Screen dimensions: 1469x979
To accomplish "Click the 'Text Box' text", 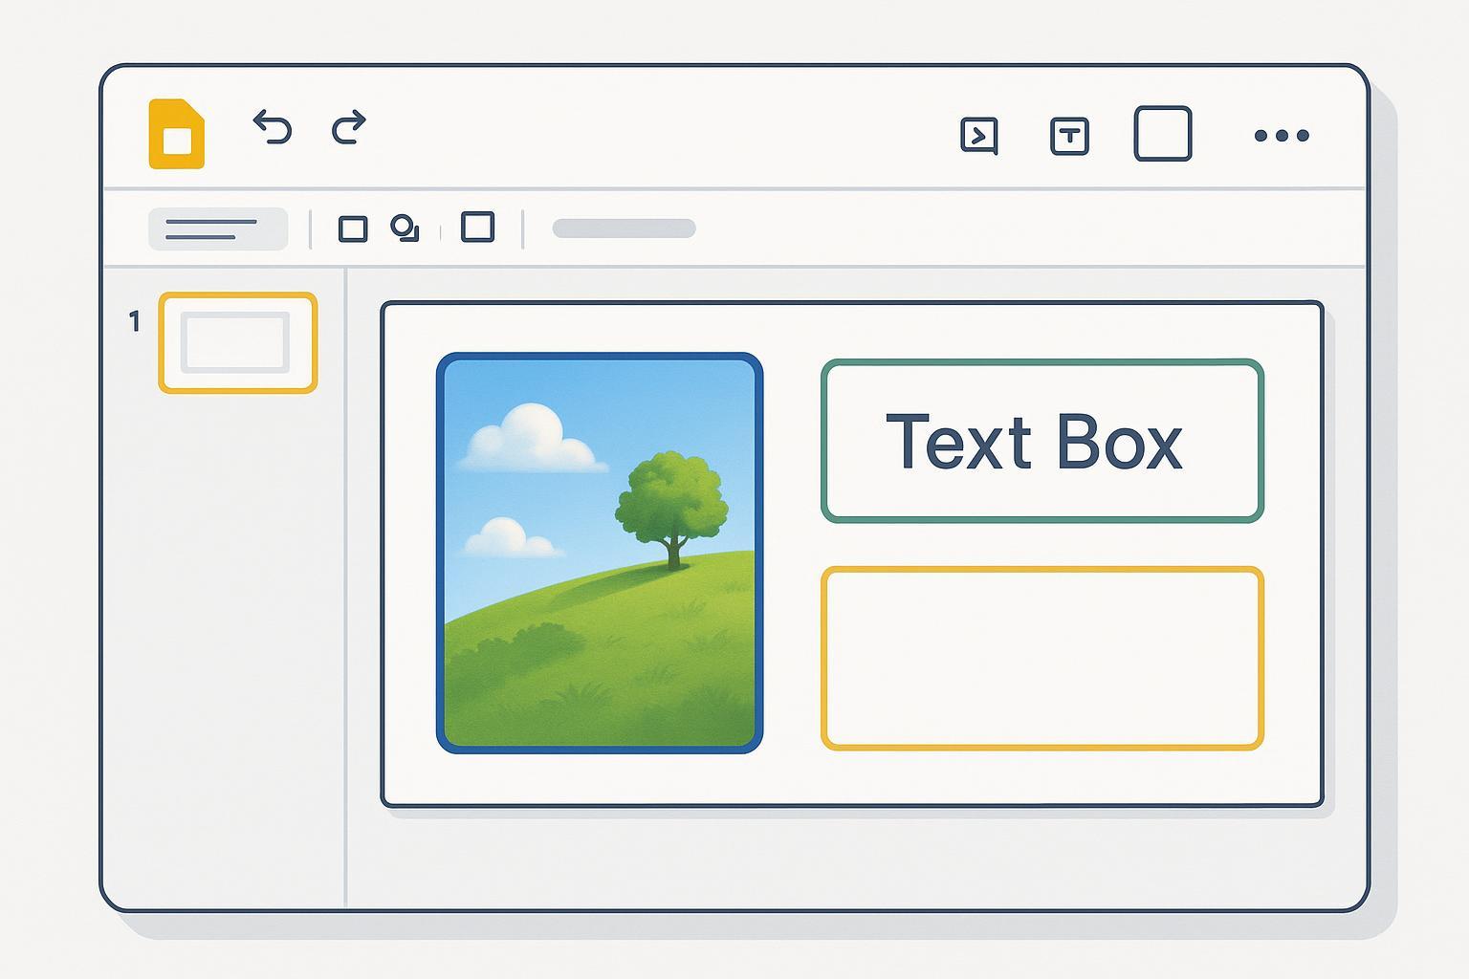I will coord(1034,442).
